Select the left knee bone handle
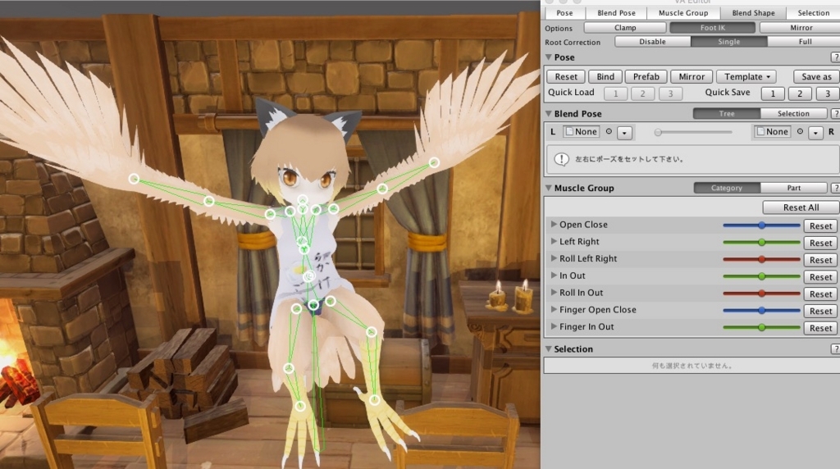 tap(289, 368)
